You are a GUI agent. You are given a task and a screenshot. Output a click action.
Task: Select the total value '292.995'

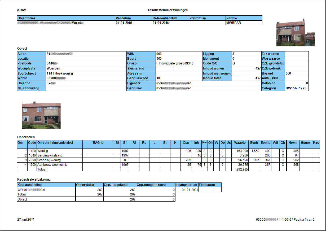(x=242, y=169)
